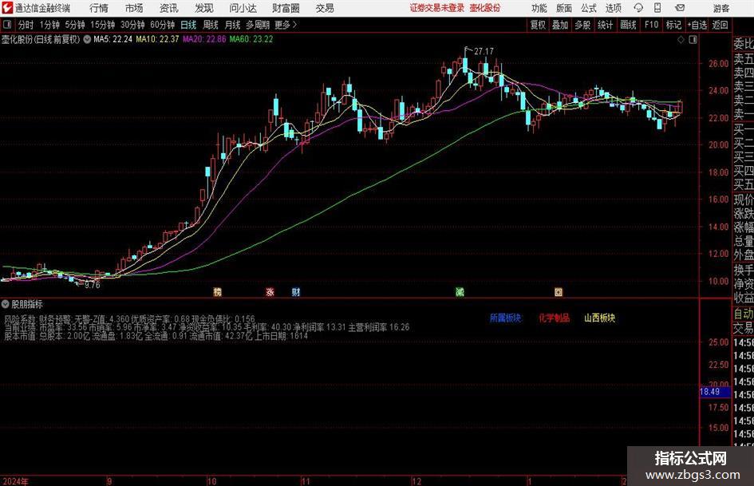Click the 多股 toolbar button
This screenshot has width=754, height=486.
click(x=582, y=25)
